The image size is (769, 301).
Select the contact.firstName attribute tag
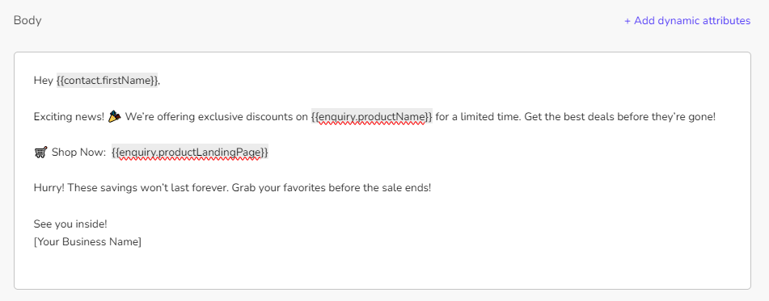[108, 80]
